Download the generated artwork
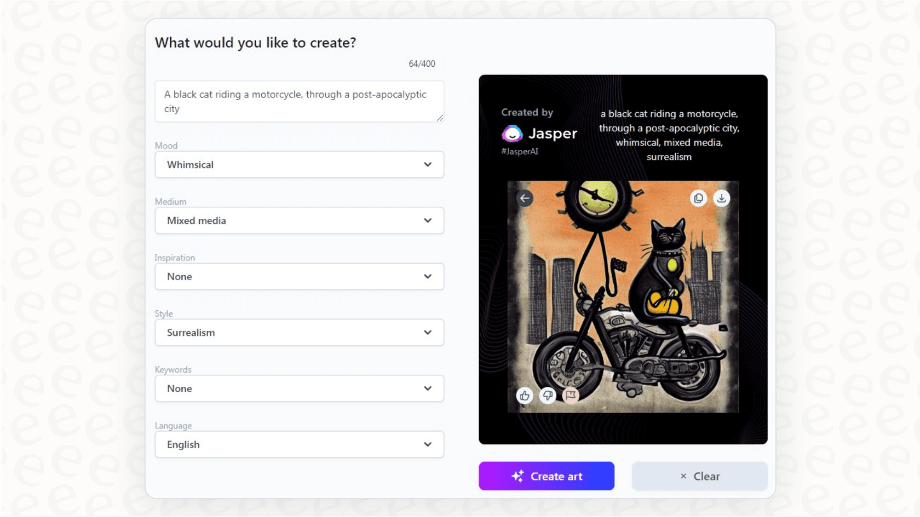This screenshot has width=920, height=517. pyautogui.click(x=721, y=199)
